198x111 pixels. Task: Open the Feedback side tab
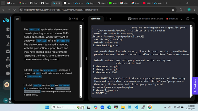tap(195, 86)
